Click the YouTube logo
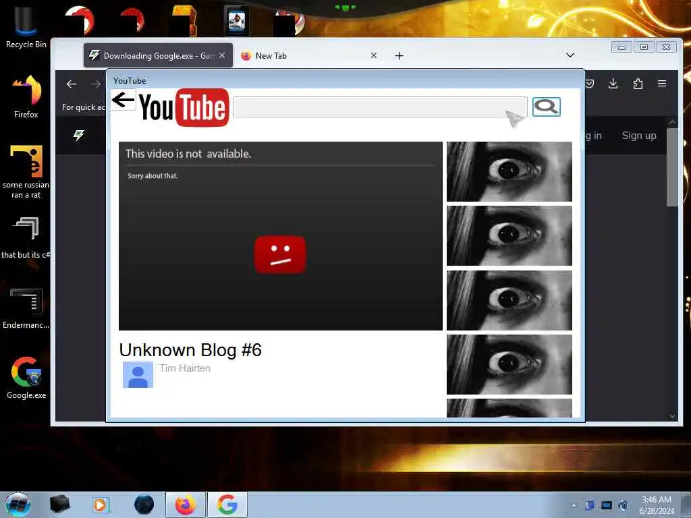691x518 pixels. pos(184,107)
